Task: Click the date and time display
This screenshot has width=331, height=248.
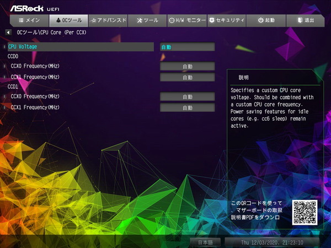Action: 279,242
